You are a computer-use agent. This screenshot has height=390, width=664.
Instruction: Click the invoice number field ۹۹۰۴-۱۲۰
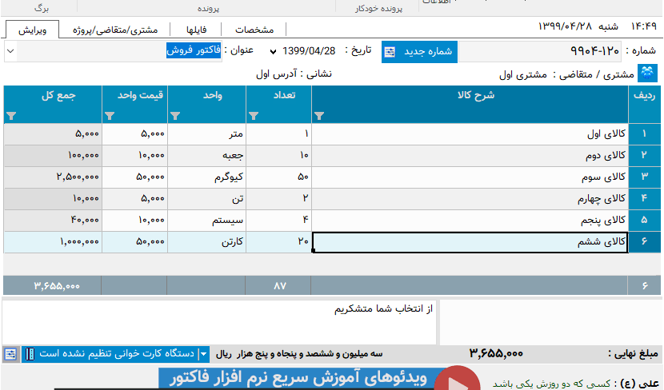[x=540, y=51]
